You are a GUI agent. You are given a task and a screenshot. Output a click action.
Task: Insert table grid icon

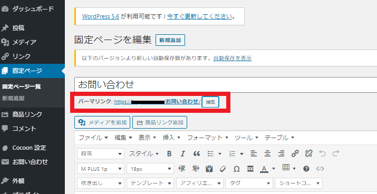[x=286, y=168]
